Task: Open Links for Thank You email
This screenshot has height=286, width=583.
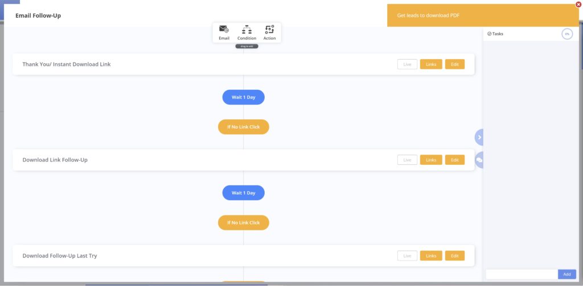Action: point(431,64)
